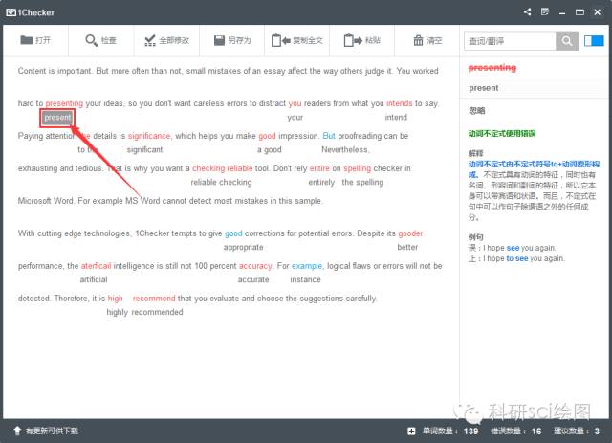Screen dimensions: 612x443
Task: Click error count value 16
Action: (536, 431)
